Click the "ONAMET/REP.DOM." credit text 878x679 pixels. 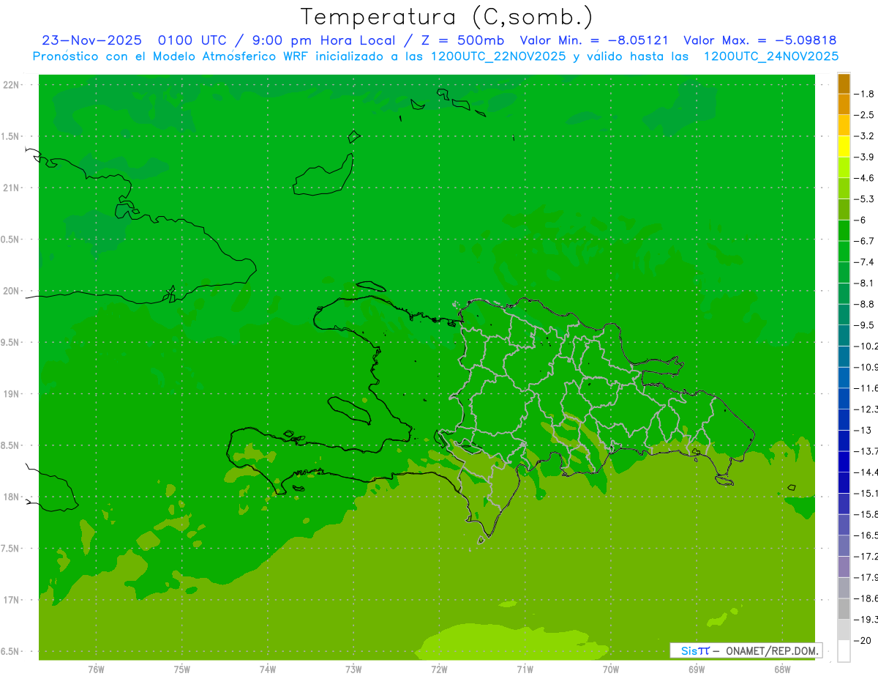tap(771, 650)
